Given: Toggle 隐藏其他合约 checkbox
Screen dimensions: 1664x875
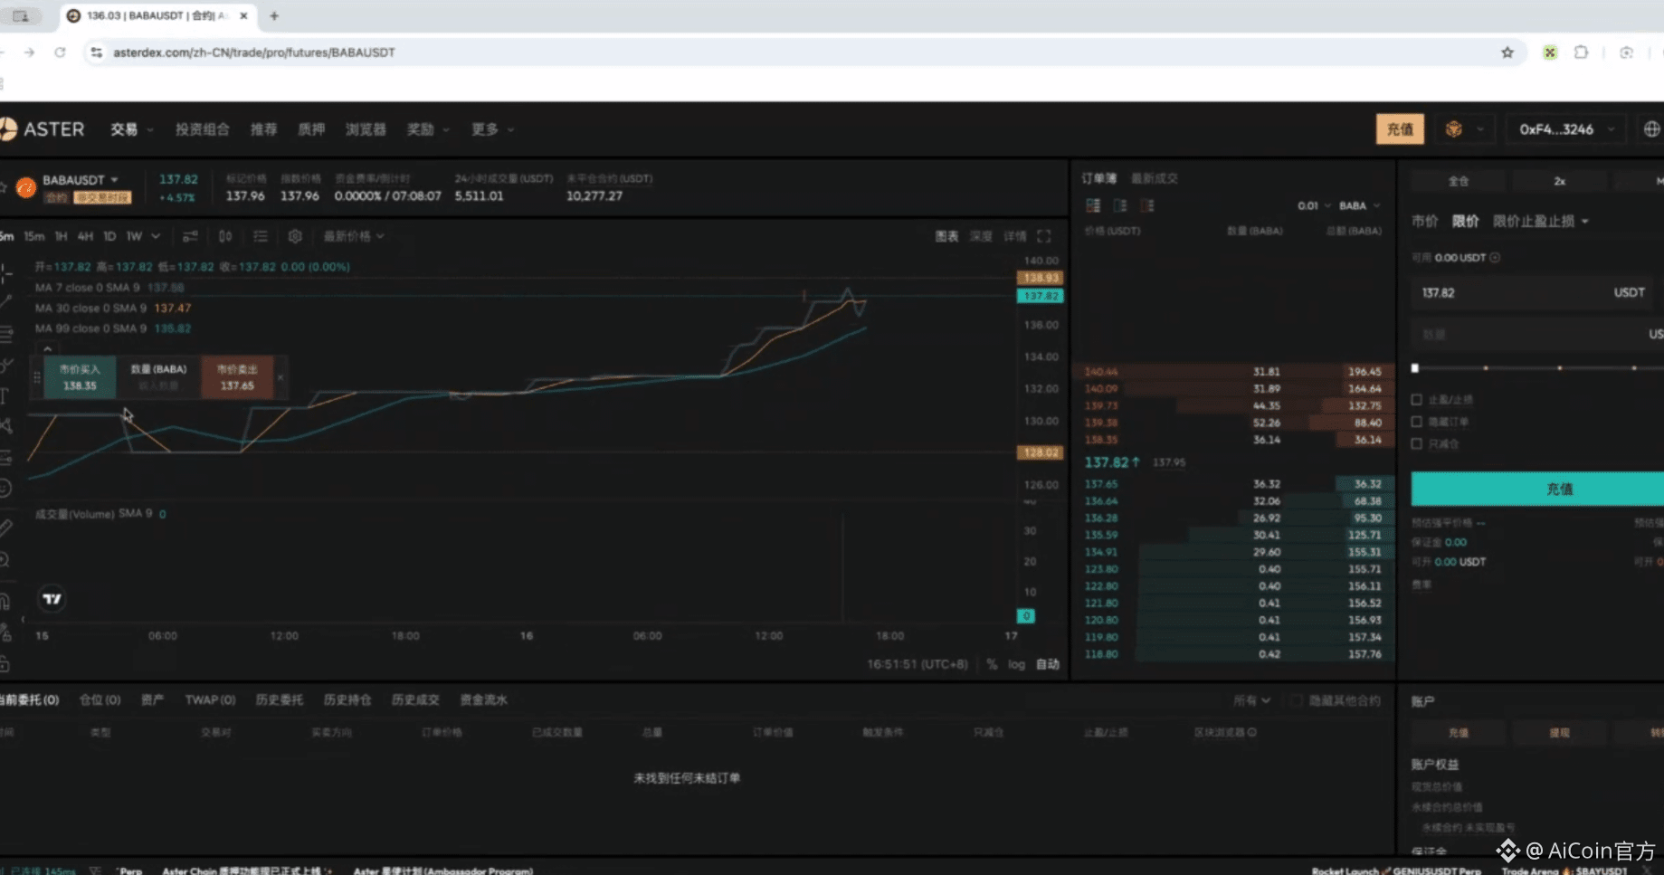Looking at the screenshot, I should pos(1298,700).
